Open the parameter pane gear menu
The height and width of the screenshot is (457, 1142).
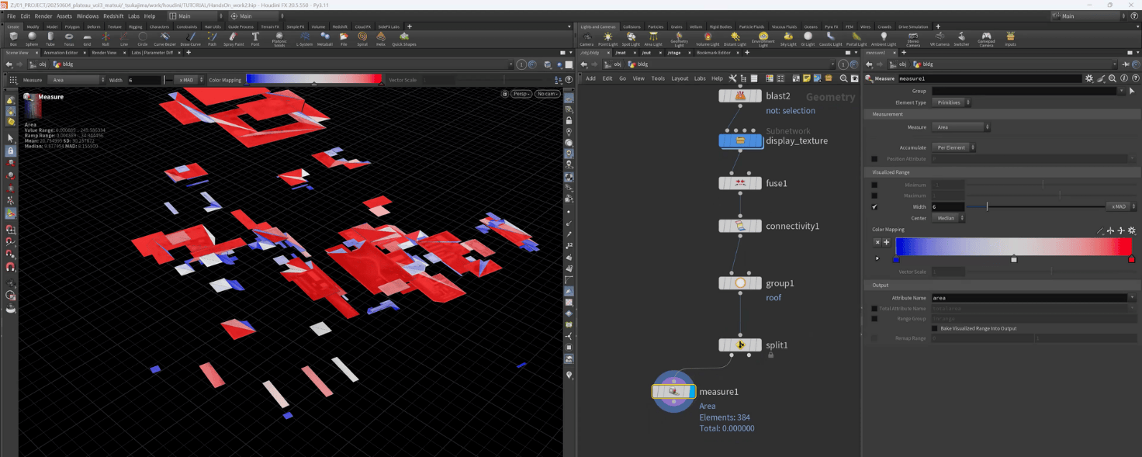coord(1089,78)
